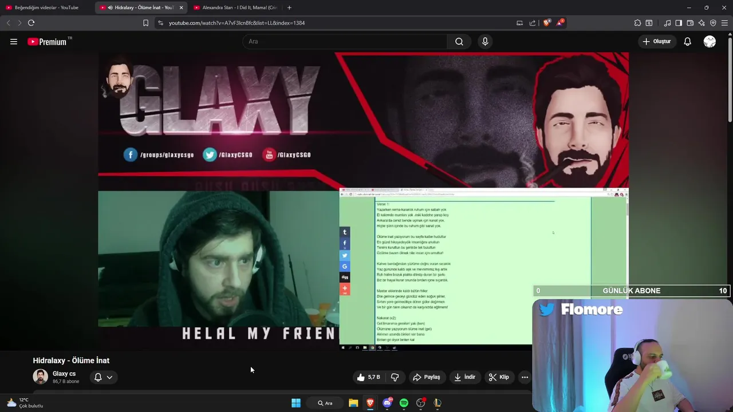Bookmark this page icon
The width and height of the screenshot is (733, 412).
(x=145, y=23)
